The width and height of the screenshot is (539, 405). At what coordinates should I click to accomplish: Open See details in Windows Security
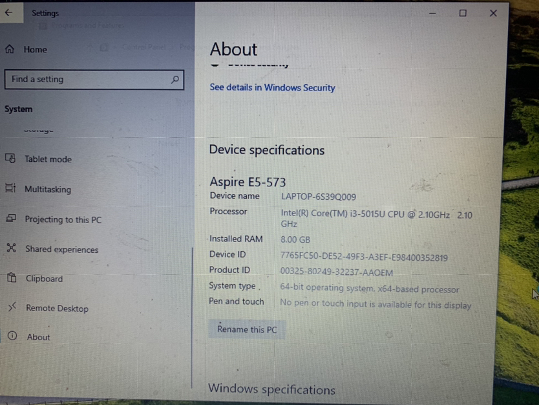(x=272, y=87)
